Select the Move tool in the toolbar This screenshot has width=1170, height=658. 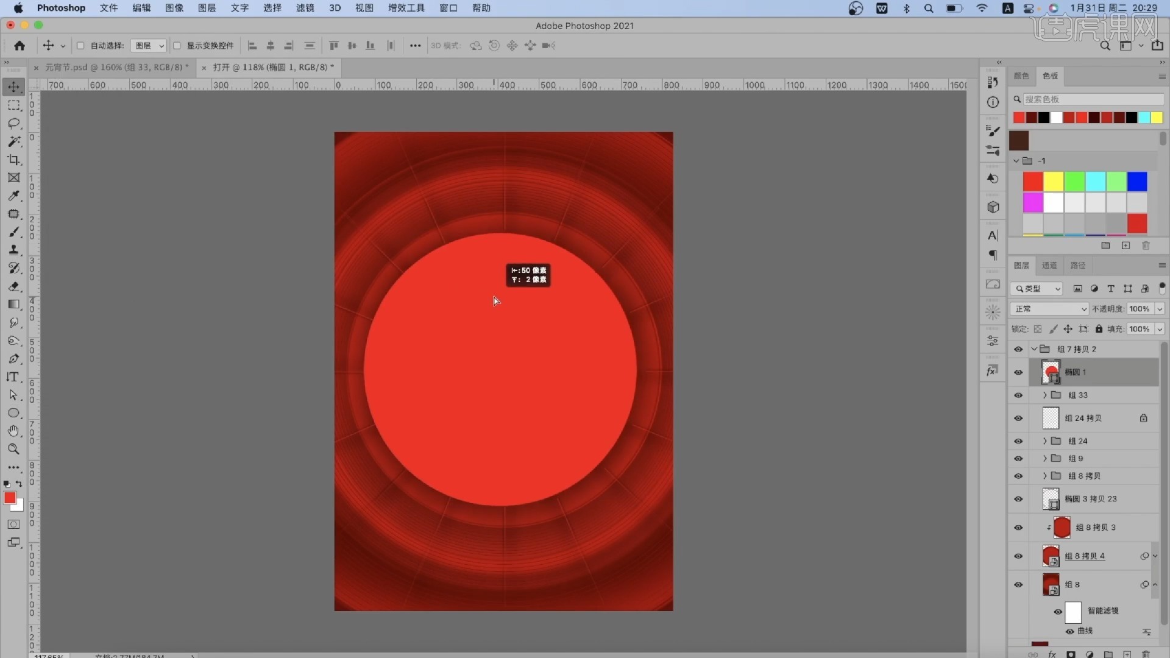13,87
